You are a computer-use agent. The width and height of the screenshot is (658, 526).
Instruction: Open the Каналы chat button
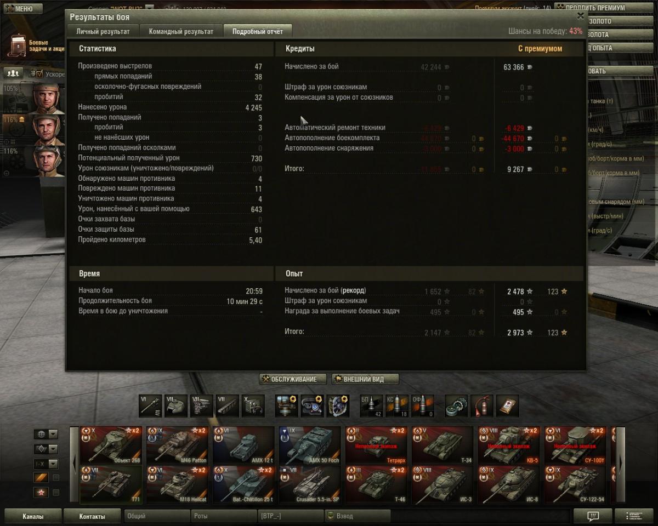point(33,516)
